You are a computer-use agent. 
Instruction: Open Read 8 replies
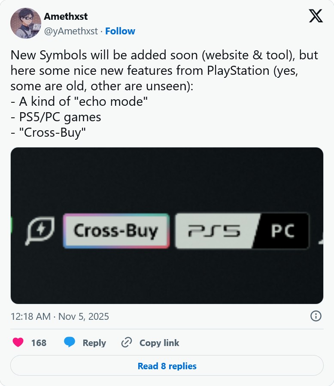coord(167,366)
